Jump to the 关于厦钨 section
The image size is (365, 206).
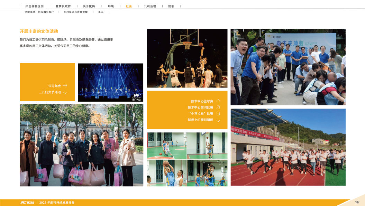point(89,6)
